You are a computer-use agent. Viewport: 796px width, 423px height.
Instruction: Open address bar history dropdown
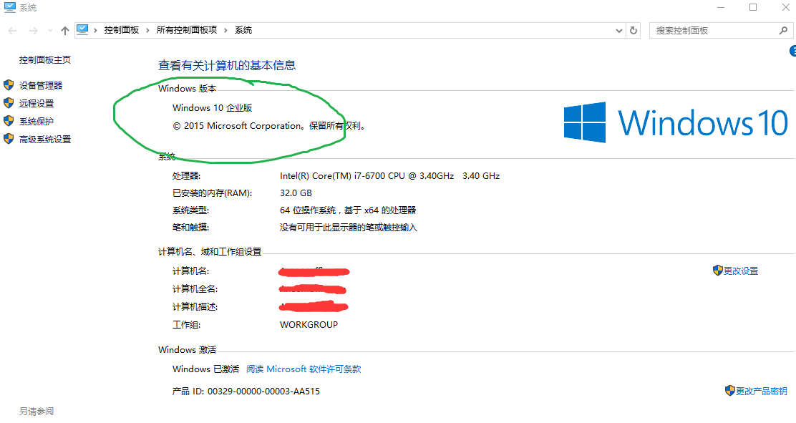pyautogui.click(x=618, y=31)
